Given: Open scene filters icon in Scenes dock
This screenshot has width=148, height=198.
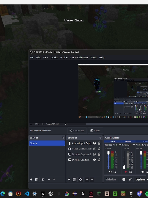Looking at the screenshot, I should click(x=43, y=179).
